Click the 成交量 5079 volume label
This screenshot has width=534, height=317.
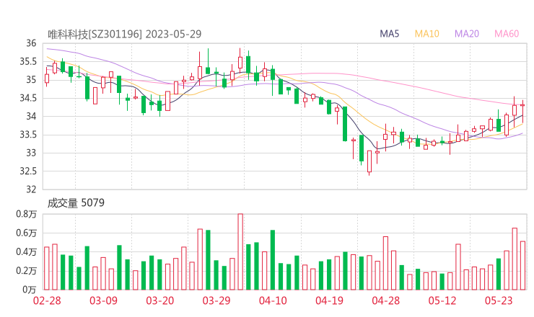(x=76, y=203)
